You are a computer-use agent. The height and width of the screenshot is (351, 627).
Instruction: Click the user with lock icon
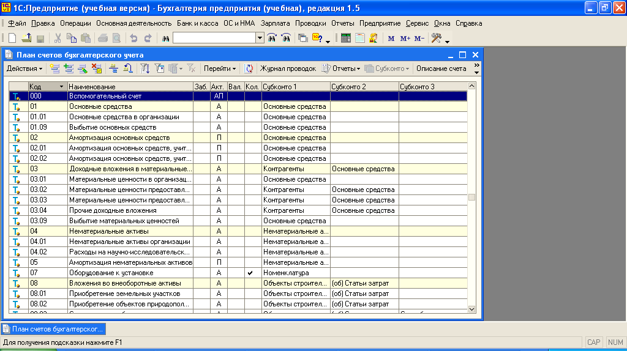click(x=374, y=38)
